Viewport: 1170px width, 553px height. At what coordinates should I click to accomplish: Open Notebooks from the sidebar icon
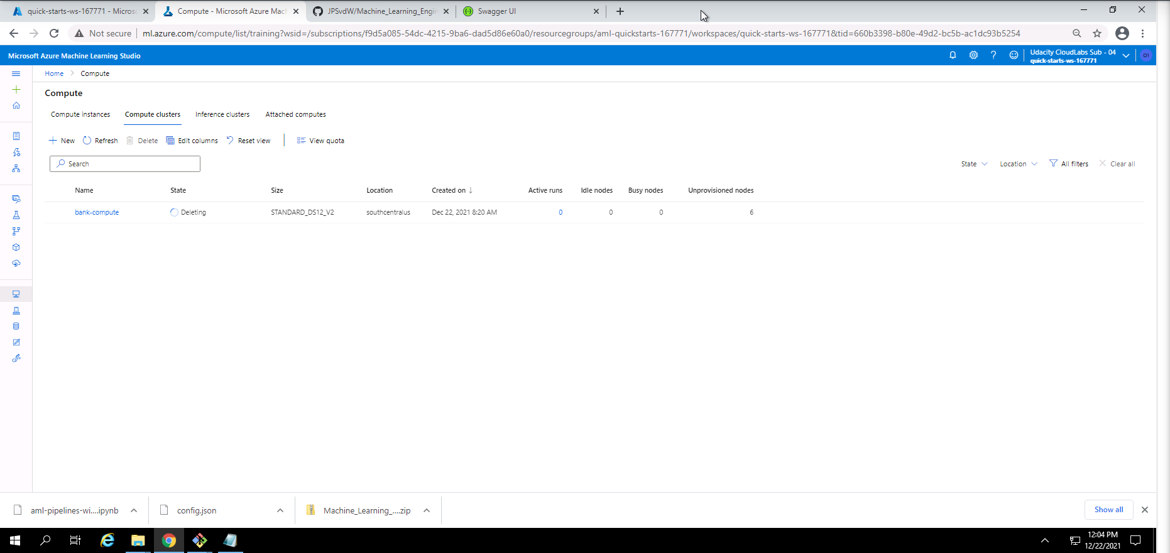[x=16, y=136]
